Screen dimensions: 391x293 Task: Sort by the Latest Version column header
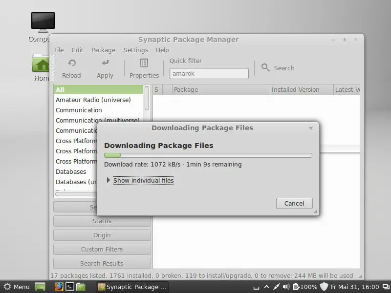pyautogui.click(x=347, y=90)
